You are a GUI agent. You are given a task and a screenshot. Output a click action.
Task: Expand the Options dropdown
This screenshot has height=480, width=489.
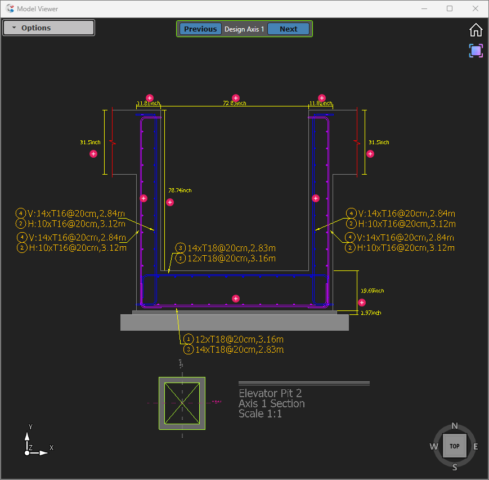click(48, 28)
